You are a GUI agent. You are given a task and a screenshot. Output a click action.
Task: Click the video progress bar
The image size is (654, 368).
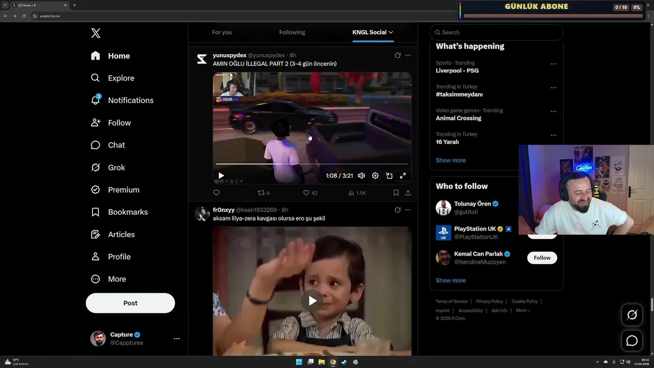click(x=312, y=164)
